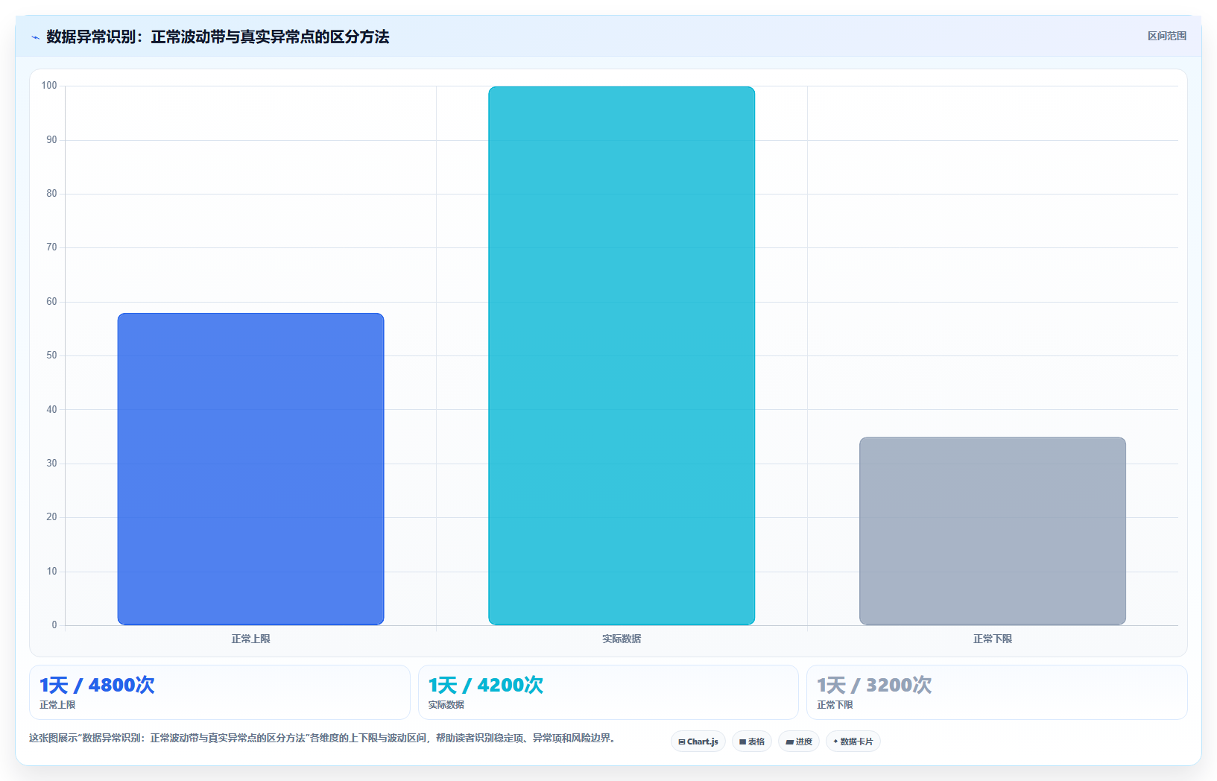Viewport: 1217px width, 781px height.
Task: Select the 实际数据 x-axis label
Action: pyautogui.click(x=622, y=639)
